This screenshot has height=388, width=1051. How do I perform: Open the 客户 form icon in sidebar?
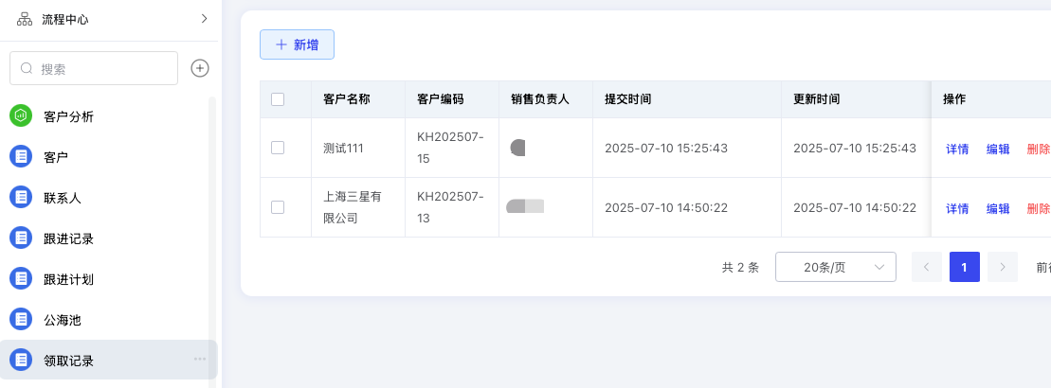[x=21, y=157]
